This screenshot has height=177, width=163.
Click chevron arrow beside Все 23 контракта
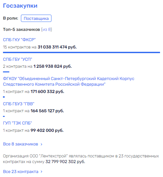41,172
